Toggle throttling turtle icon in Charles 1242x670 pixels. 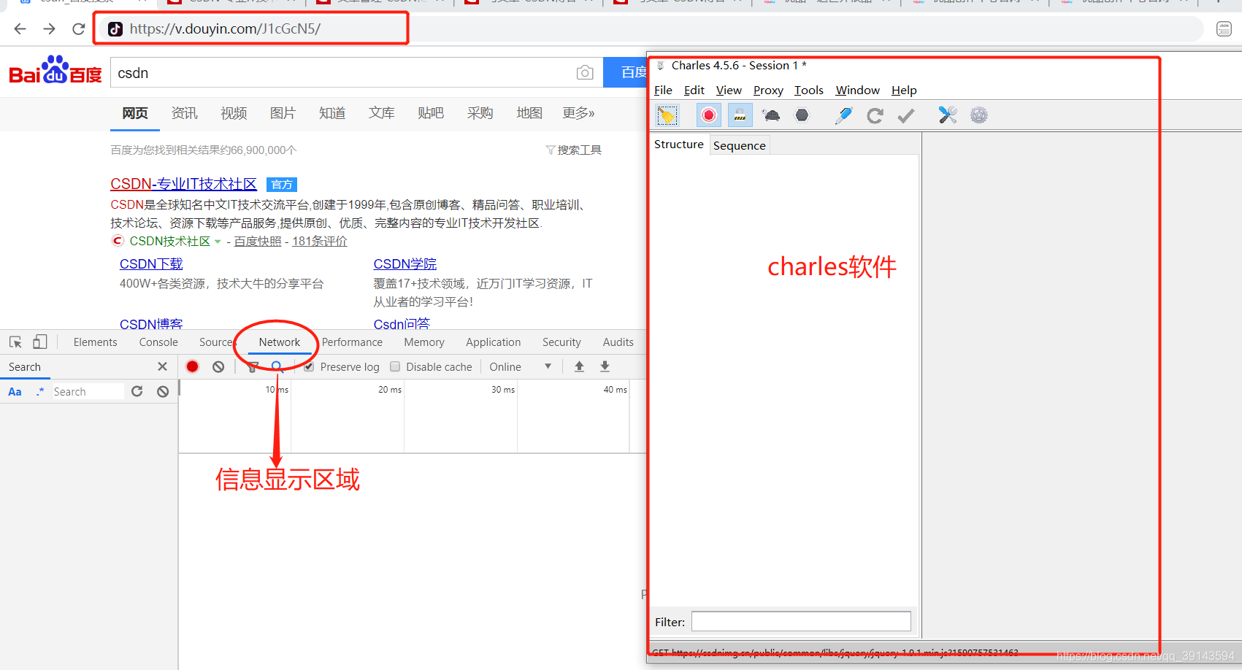click(771, 115)
